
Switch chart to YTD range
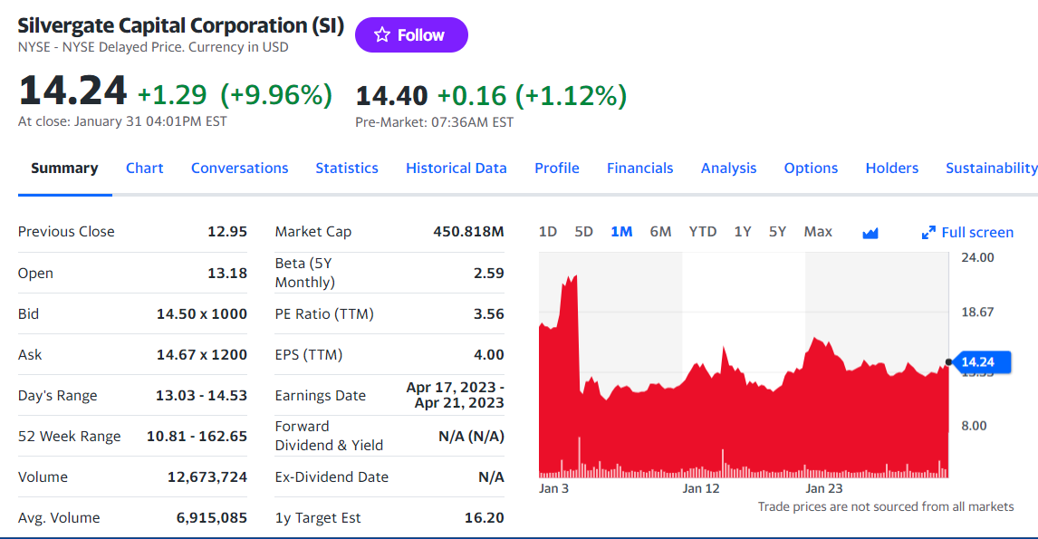click(702, 232)
